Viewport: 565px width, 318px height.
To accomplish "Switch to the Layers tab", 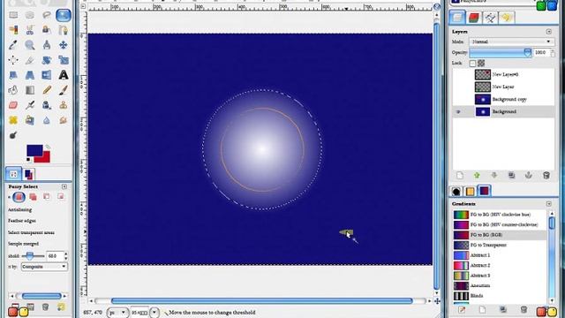I will (x=457, y=18).
